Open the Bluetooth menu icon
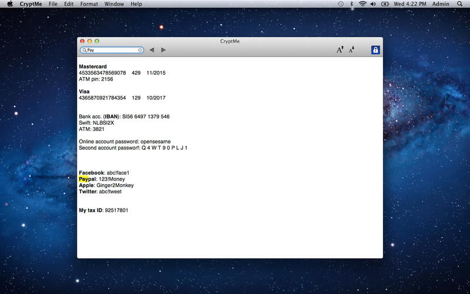The image size is (470, 294). (351, 4)
